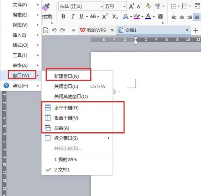Image resolution: width=201 pixels, height=196 pixels.
Task: Center align text
Action: click(182, 17)
